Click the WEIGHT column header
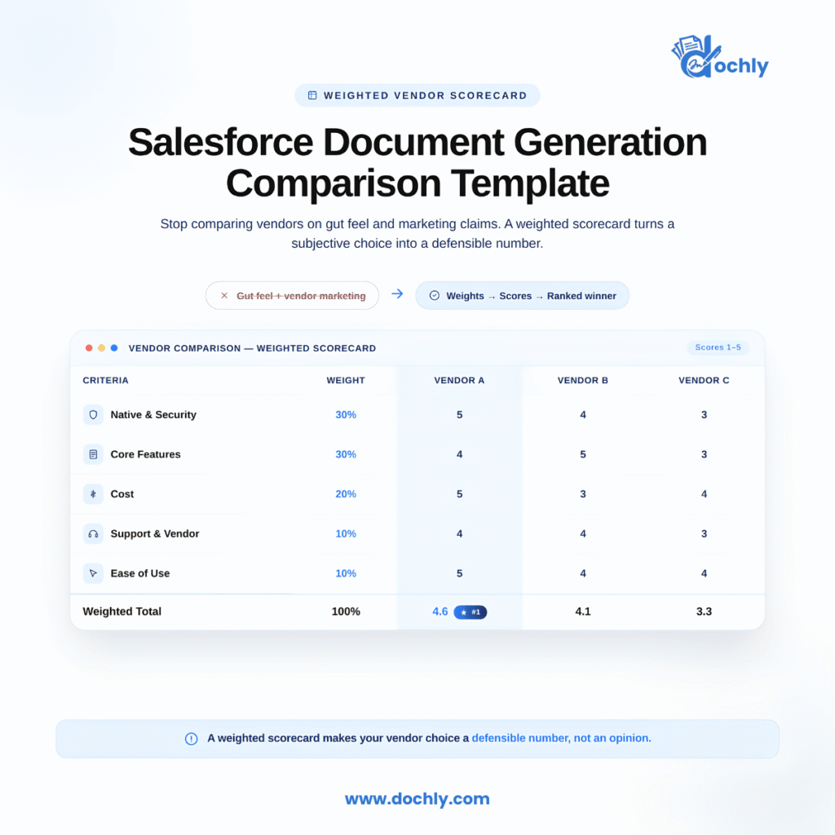835x835 pixels. coord(346,380)
